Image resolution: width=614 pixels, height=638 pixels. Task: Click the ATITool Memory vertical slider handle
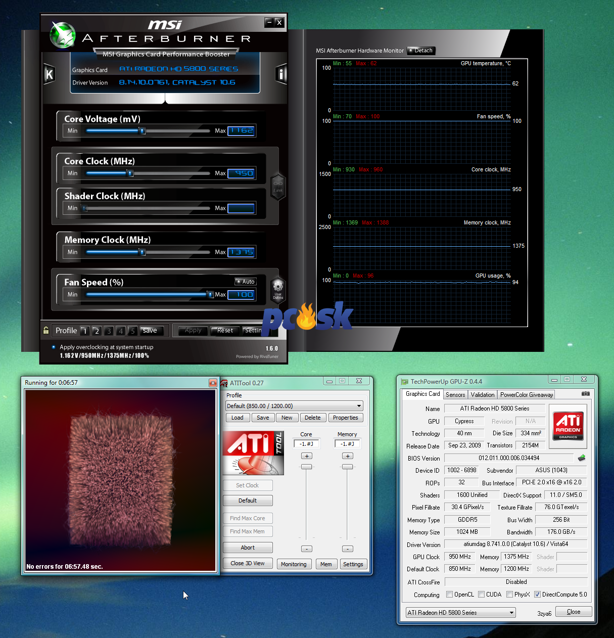(347, 467)
